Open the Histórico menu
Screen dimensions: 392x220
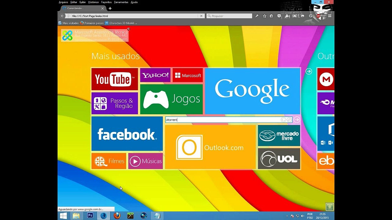(x=93, y=2)
